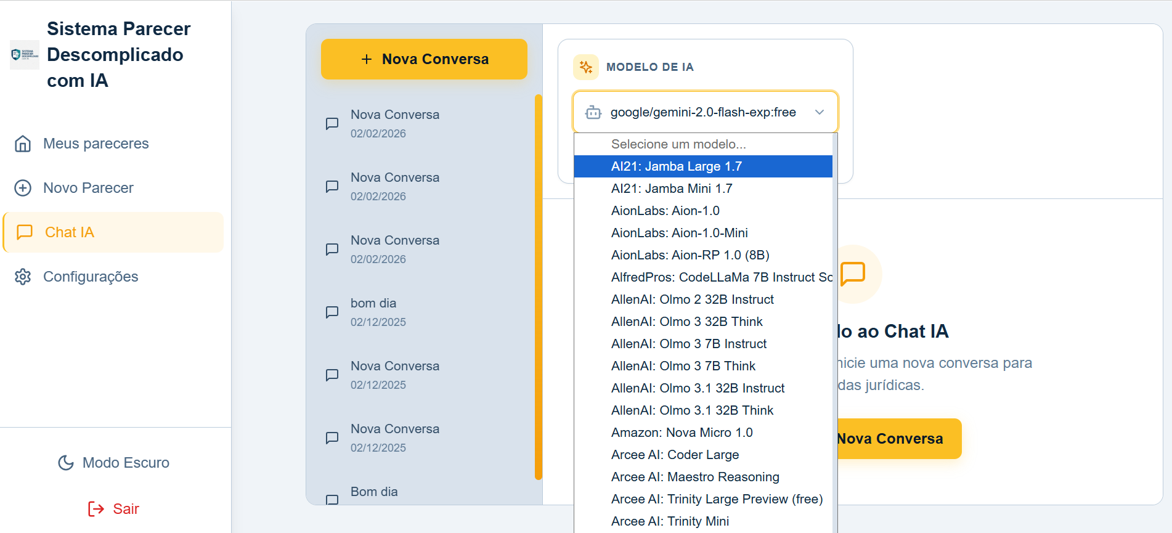
Task: Choose Arcee AI: Trinity Large Preview (free)
Action: coord(703,499)
